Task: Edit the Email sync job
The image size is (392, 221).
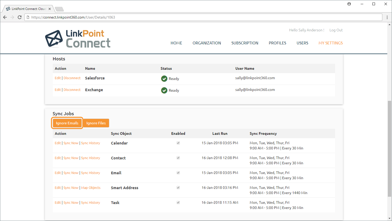Action: point(58,173)
